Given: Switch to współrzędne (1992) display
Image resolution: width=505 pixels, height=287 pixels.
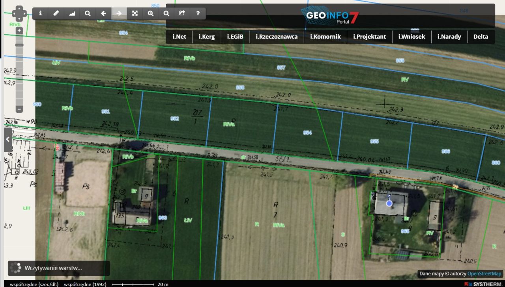Looking at the screenshot, I should pos(85,284).
